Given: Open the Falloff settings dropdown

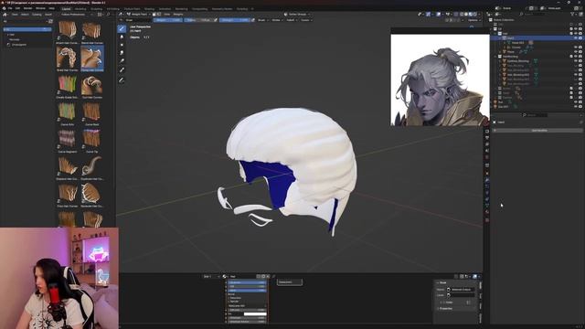Looking at the screenshot, I should click(292, 20).
